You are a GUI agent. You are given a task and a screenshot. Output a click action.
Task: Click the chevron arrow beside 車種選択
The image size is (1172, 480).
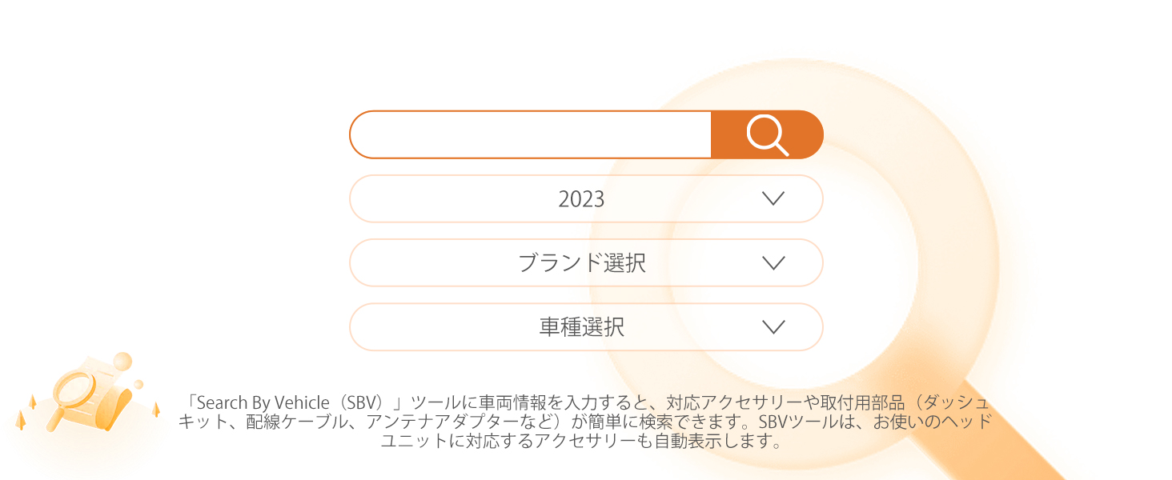pos(773,326)
